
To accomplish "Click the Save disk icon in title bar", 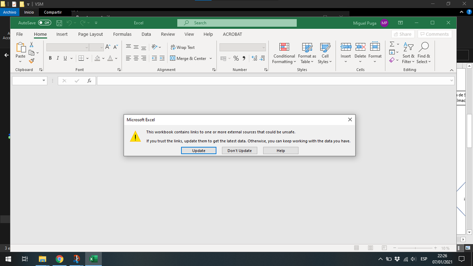I will click(59, 23).
